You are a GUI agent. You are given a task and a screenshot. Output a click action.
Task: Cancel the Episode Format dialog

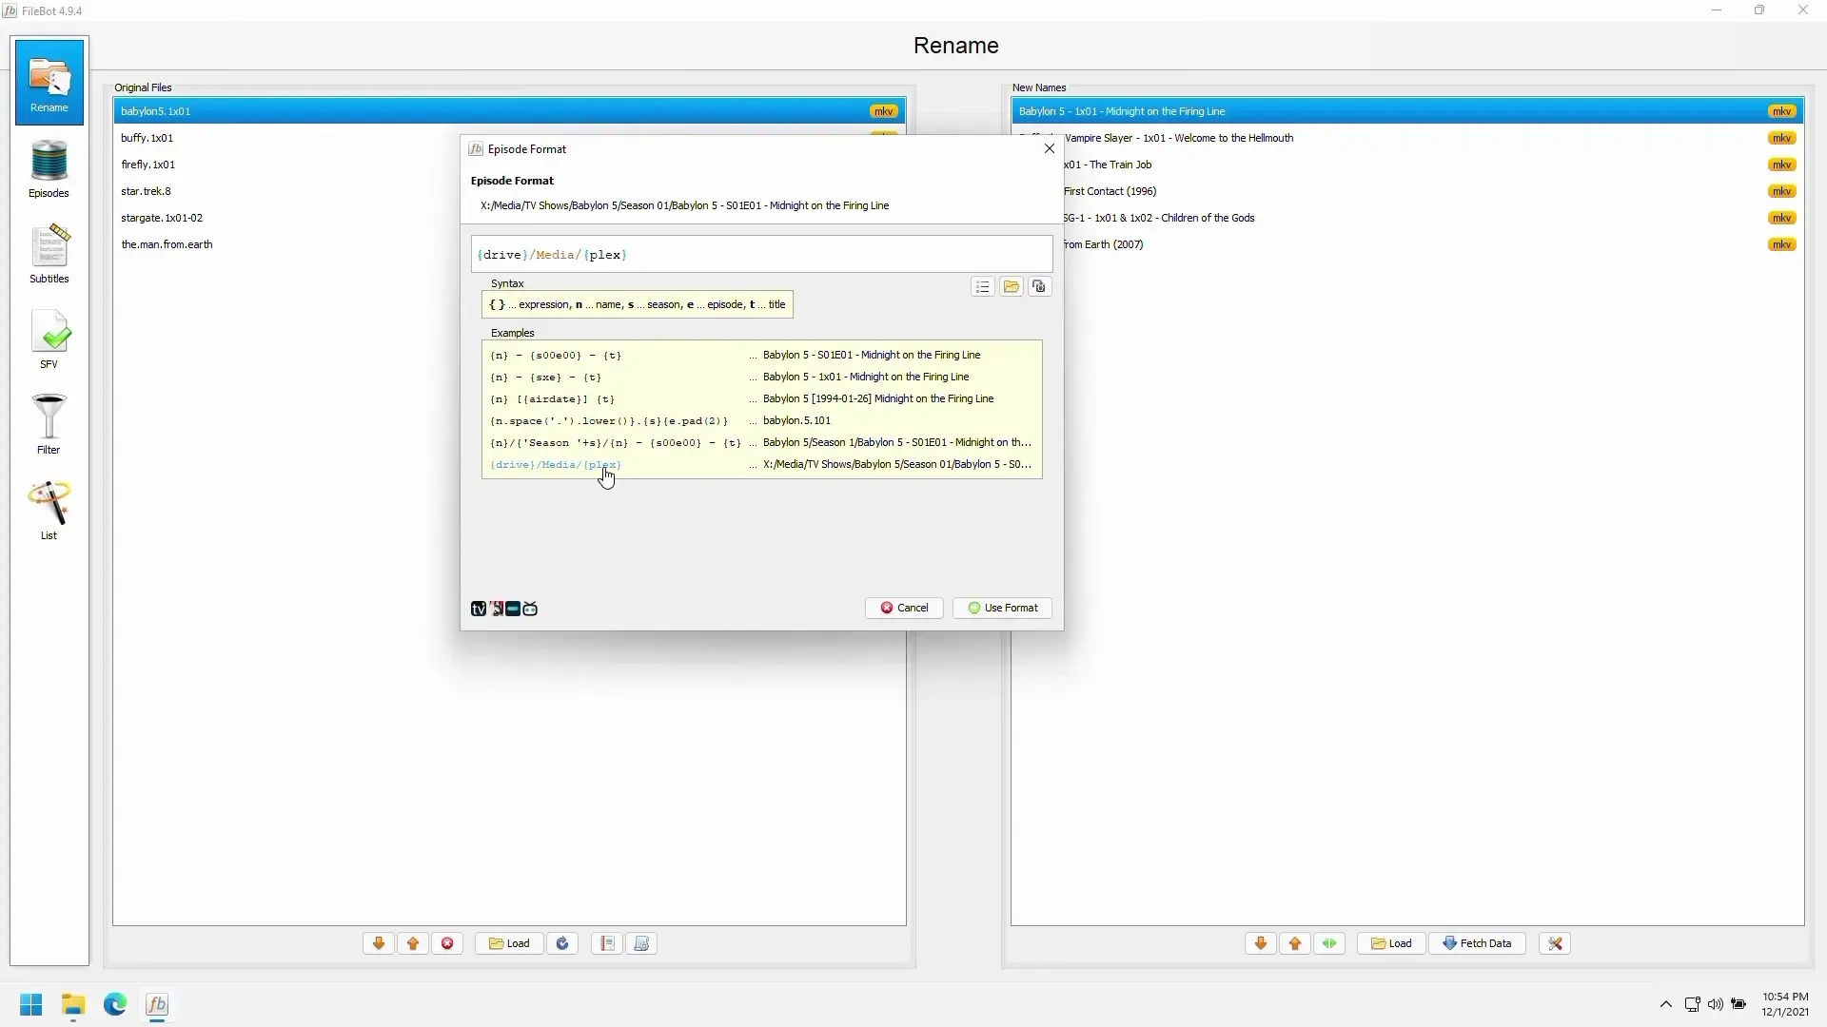904,608
